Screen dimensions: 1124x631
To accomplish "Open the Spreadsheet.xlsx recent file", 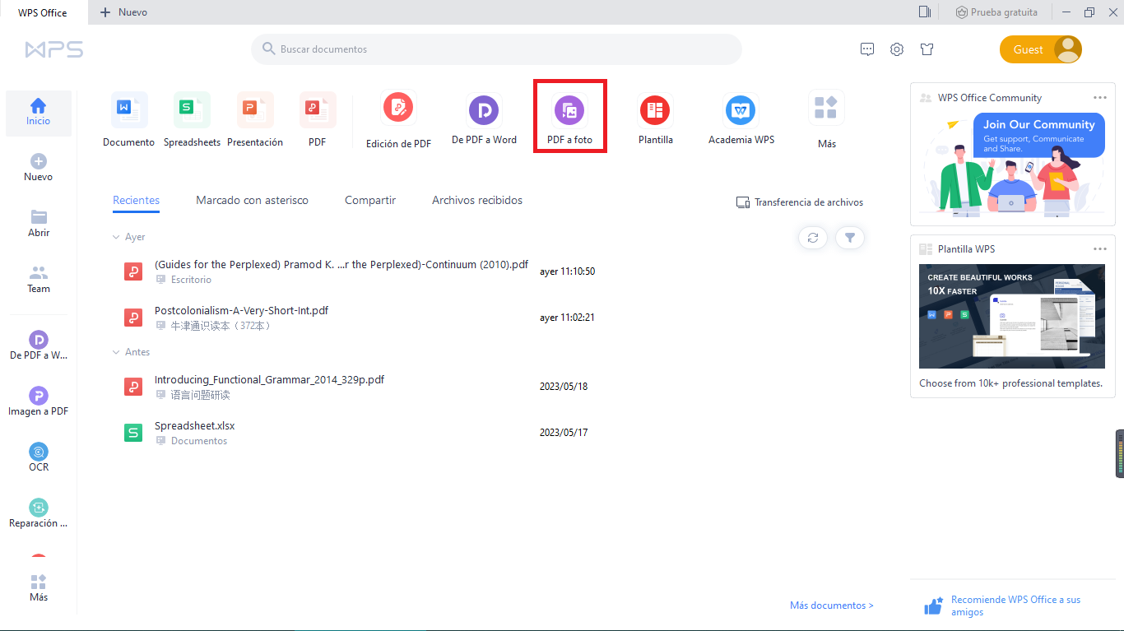I will click(x=195, y=426).
